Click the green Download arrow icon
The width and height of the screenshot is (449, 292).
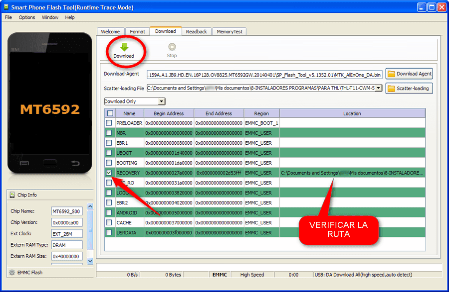pos(124,47)
